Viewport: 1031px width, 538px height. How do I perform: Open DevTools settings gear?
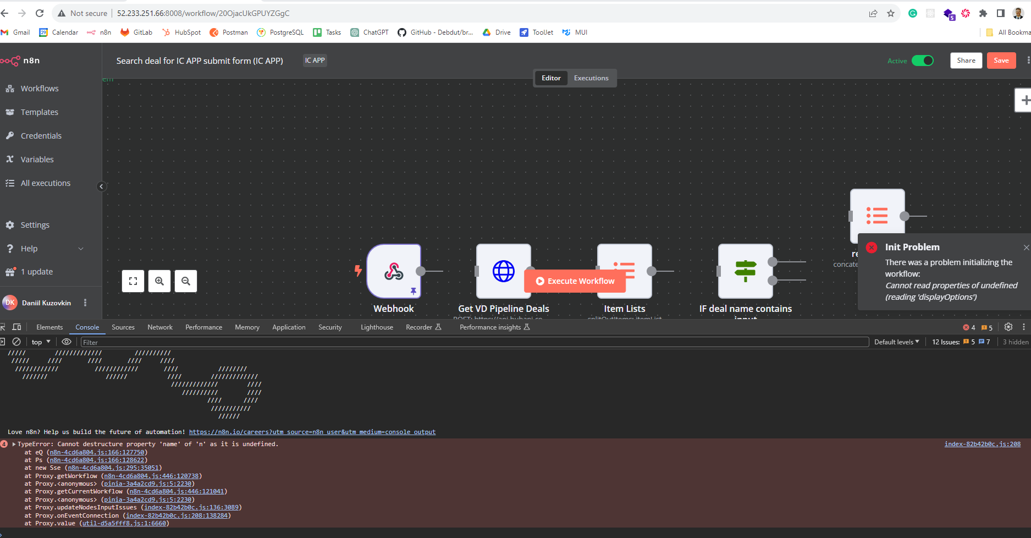(1008, 327)
